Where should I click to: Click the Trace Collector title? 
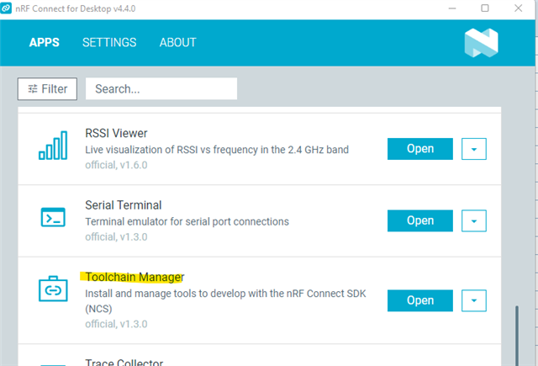[124, 362]
